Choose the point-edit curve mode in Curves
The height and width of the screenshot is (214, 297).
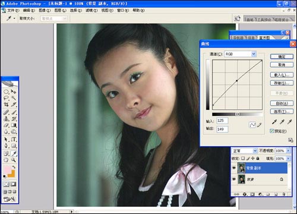[x=252, y=125]
